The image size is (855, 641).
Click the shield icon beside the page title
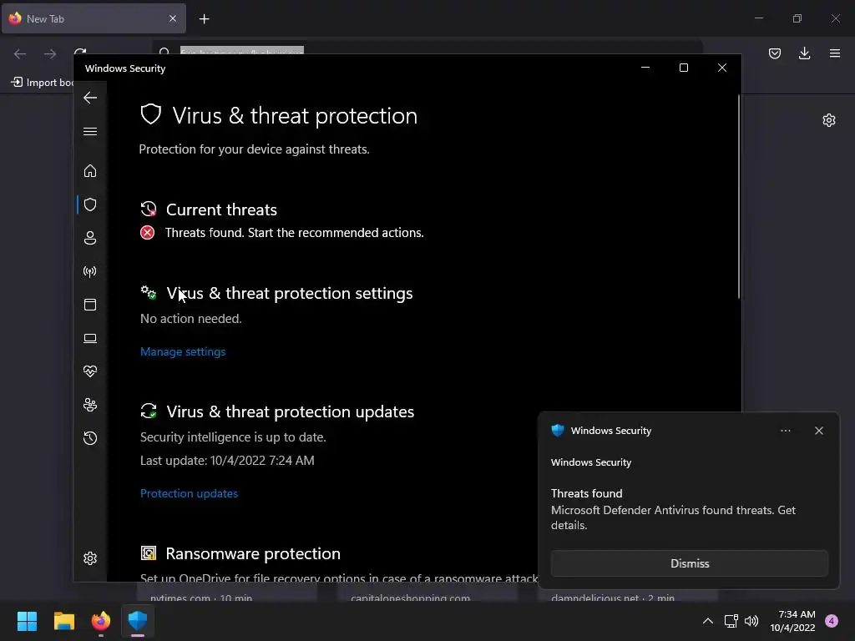[x=151, y=115]
